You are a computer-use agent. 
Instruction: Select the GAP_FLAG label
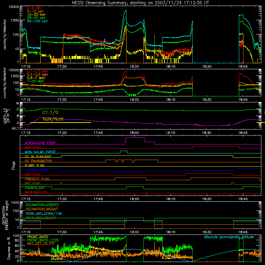coord(32,147)
